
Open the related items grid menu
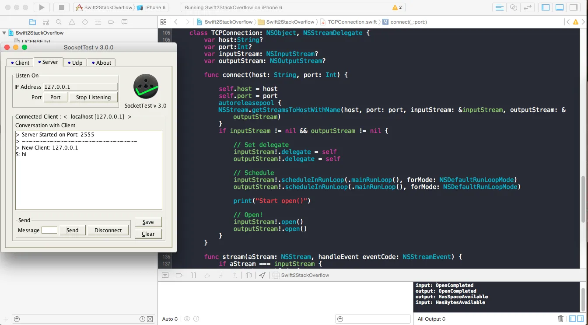tap(163, 22)
